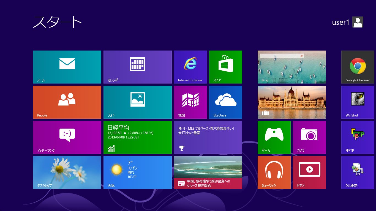Open the FNN MLB sports news tile
The width and height of the screenshot is (376, 211).
[208, 137]
